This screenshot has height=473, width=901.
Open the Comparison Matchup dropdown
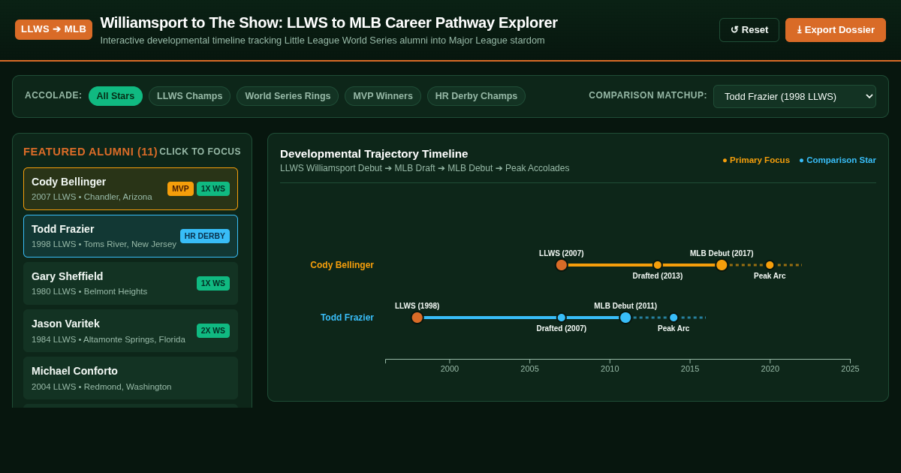click(x=794, y=96)
